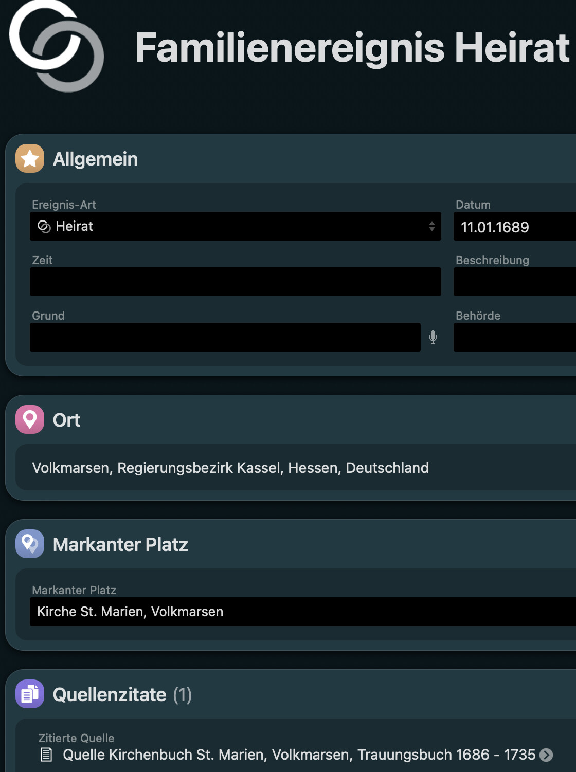Open the Ereignis-Art Heirat dropdown

point(236,226)
